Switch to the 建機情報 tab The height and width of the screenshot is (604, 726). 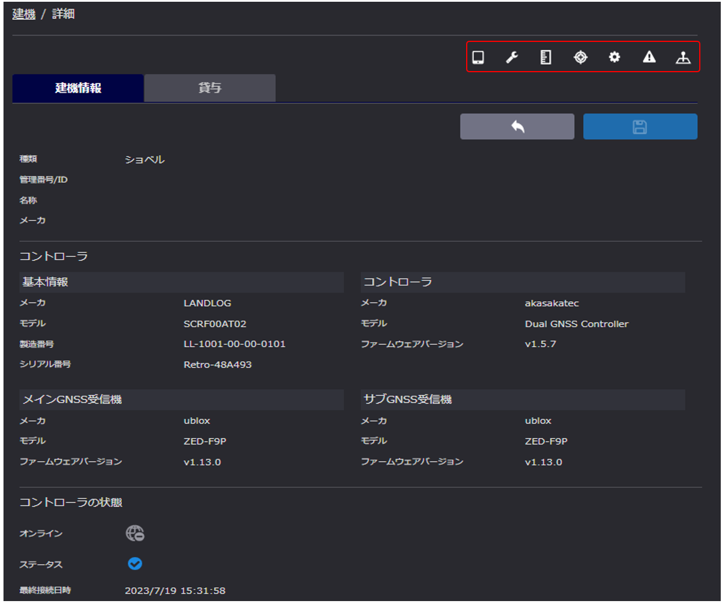tap(78, 88)
